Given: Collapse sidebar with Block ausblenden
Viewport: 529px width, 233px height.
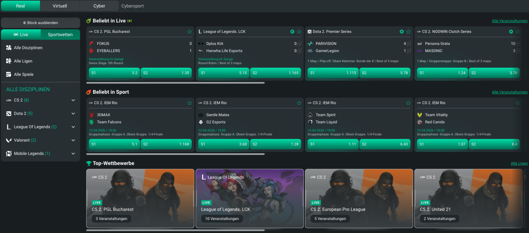Looking at the screenshot, I should tap(41, 23).
